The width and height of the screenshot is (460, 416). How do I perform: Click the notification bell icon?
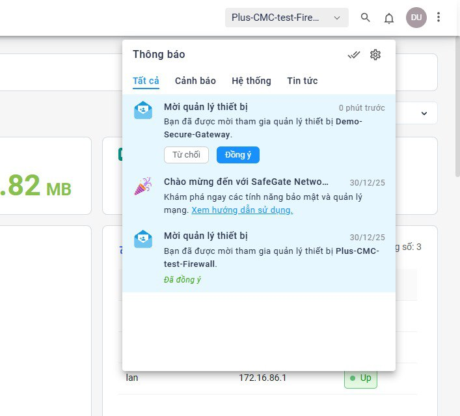pos(389,18)
